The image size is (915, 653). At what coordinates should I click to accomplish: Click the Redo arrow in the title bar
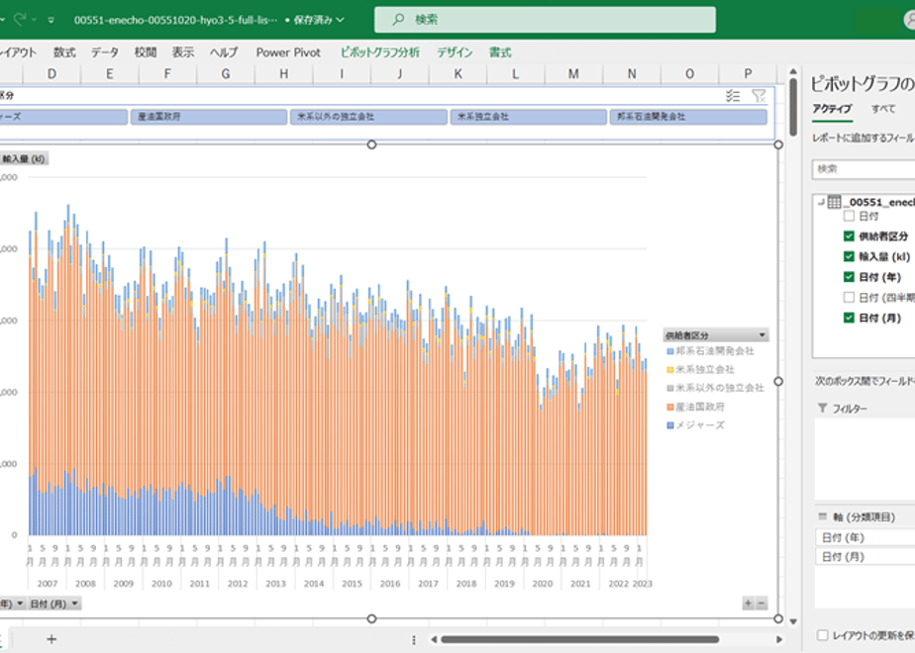tap(20, 19)
